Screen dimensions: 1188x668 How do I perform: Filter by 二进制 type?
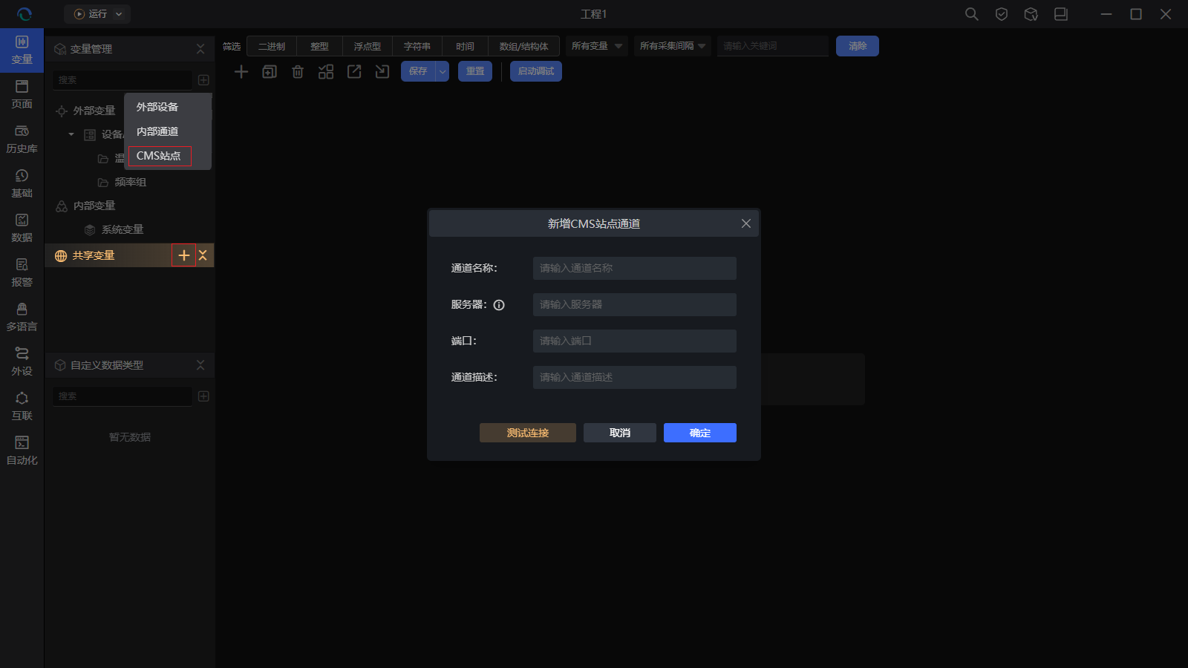(272, 46)
